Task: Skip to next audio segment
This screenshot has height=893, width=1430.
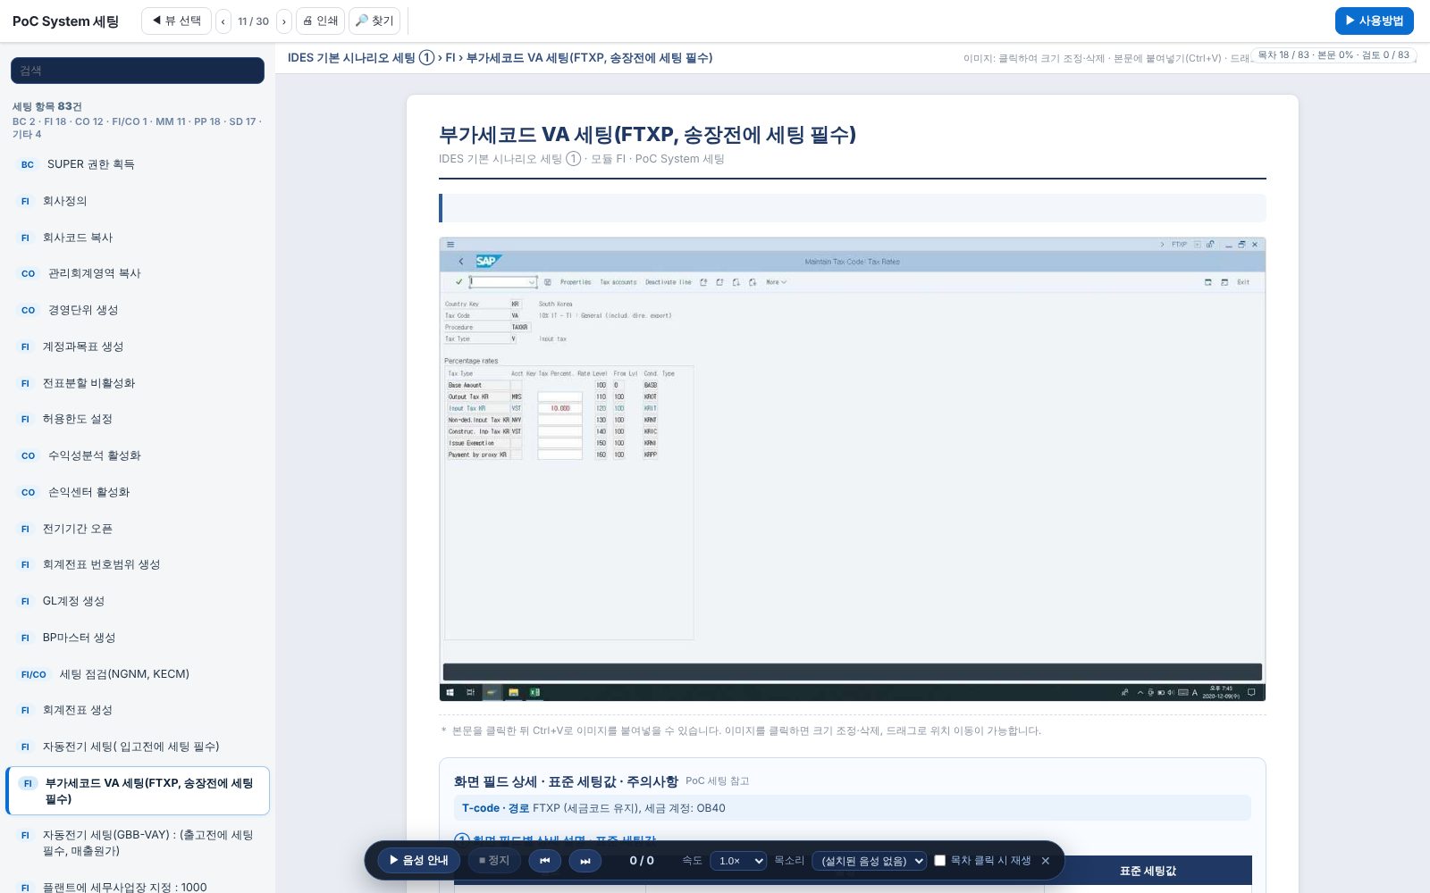Action: click(x=585, y=860)
